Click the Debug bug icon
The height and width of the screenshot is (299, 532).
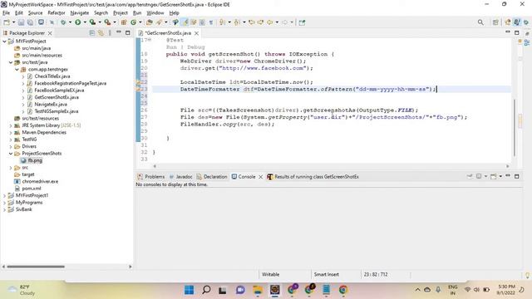click(63, 22)
